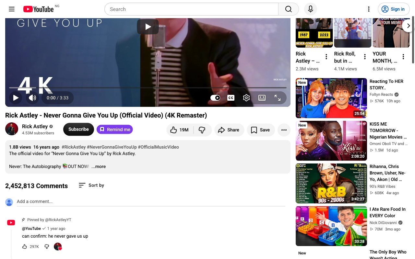Open 'I Ate Rare Food' thumbnail
Image resolution: width=415 pixels, height=259 pixels.
click(x=331, y=226)
